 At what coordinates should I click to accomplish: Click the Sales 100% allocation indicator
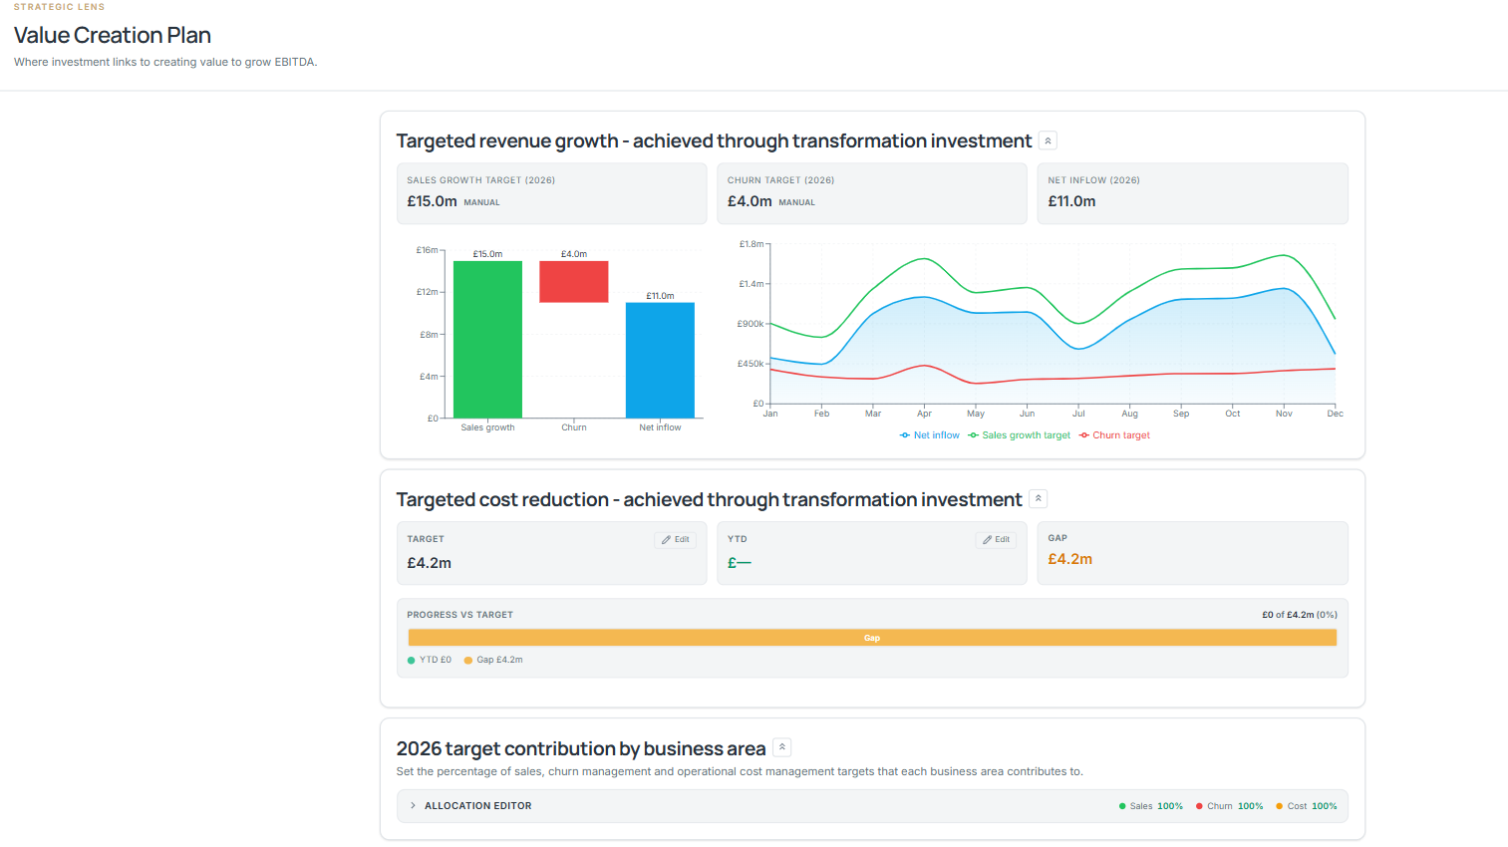(1151, 806)
